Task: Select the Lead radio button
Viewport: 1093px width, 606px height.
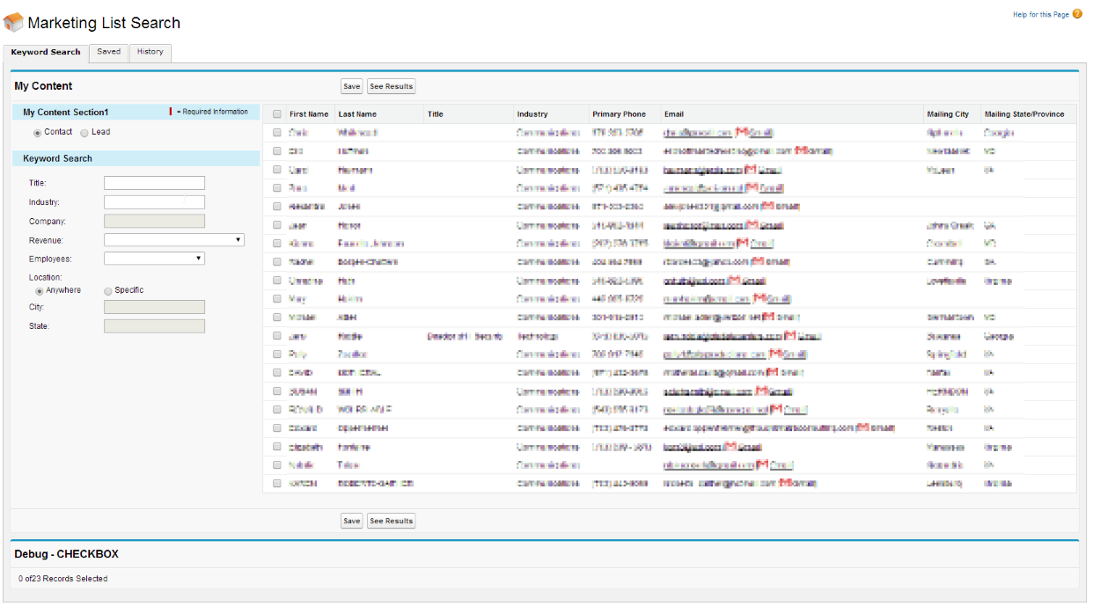Action: [84, 133]
